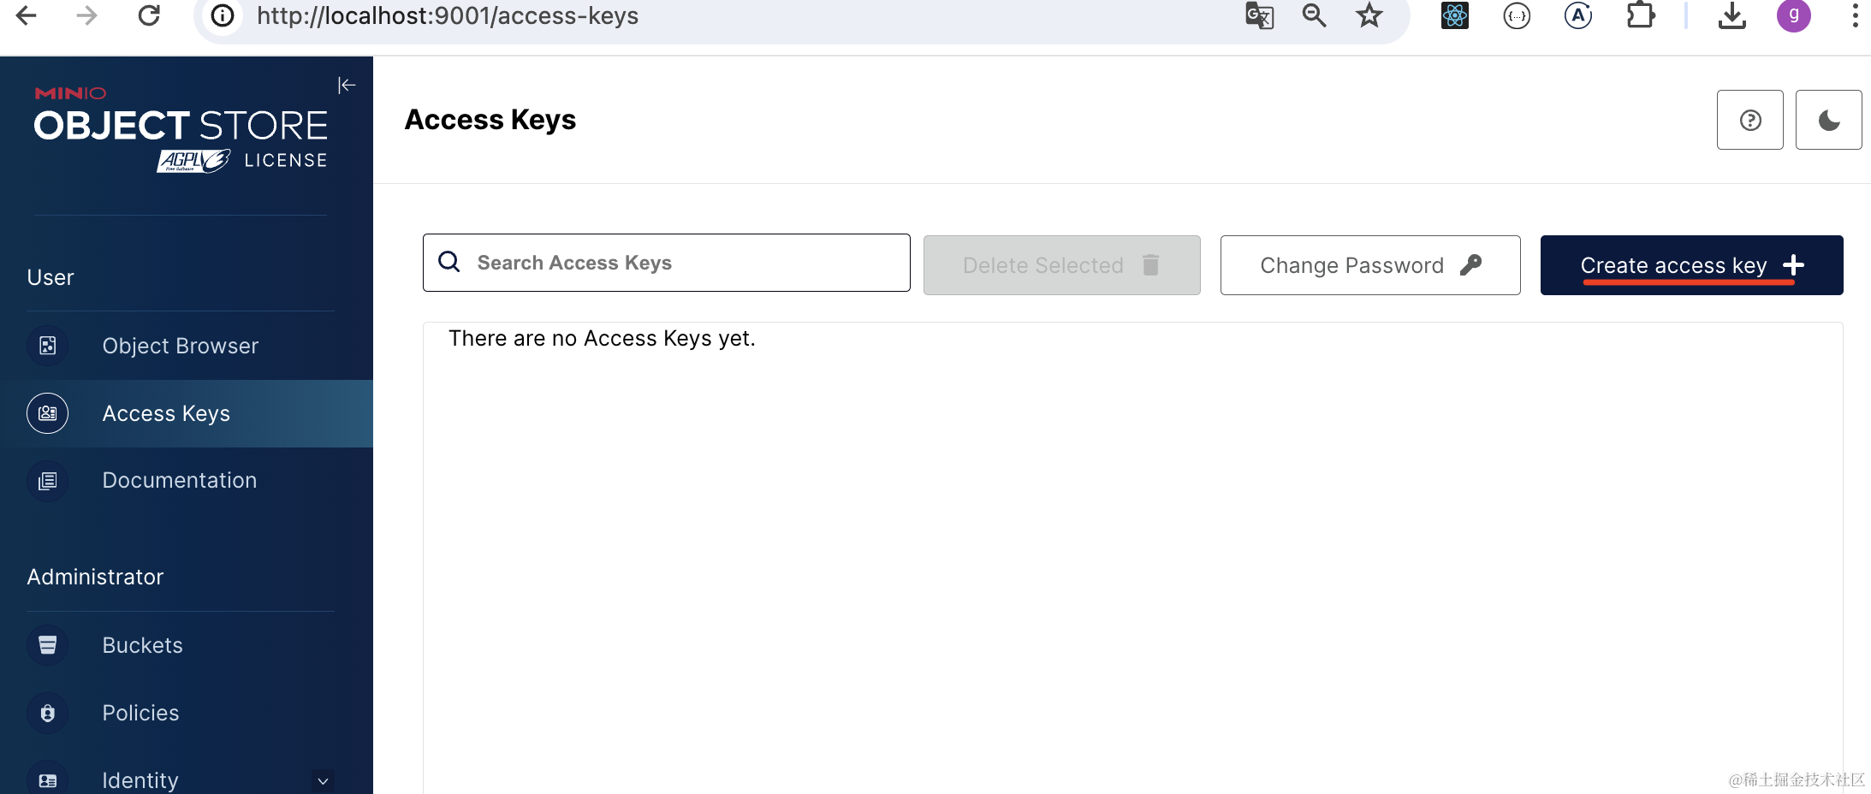Expand the Identity submenu chevron
Image resolution: width=1871 pixels, height=794 pixels.
pos(323,780)
